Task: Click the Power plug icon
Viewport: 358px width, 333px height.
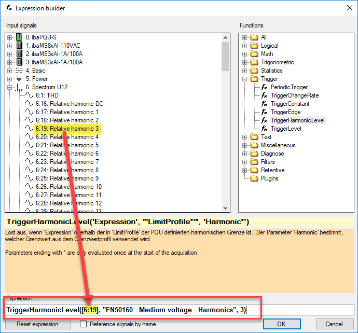Action: pyautogui.click(x=19, y=79)
